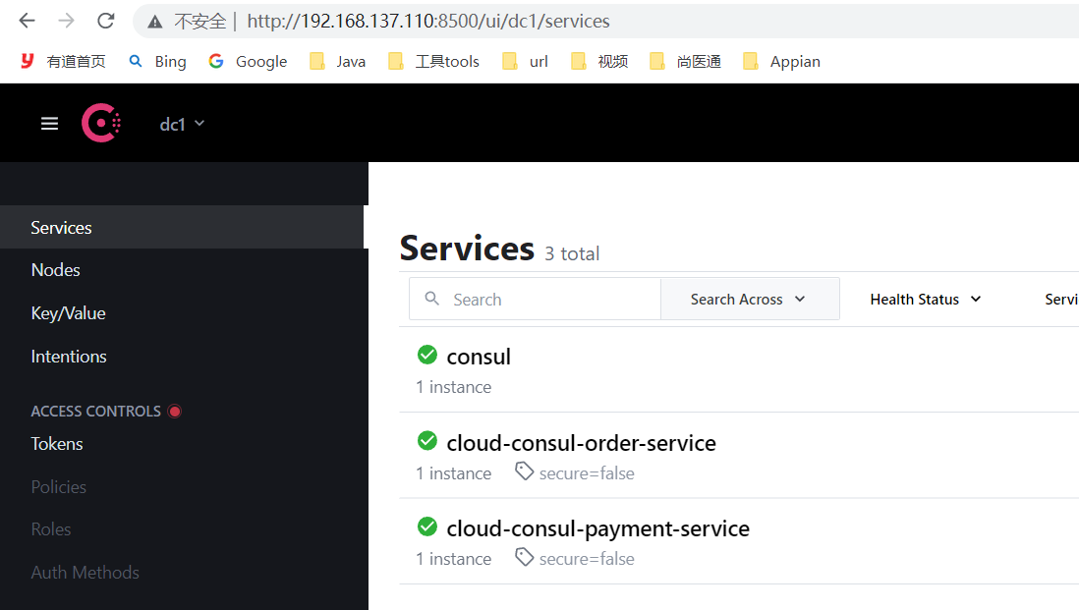Click '1 instance' under cloud-consul-order-service

(453, 473)
